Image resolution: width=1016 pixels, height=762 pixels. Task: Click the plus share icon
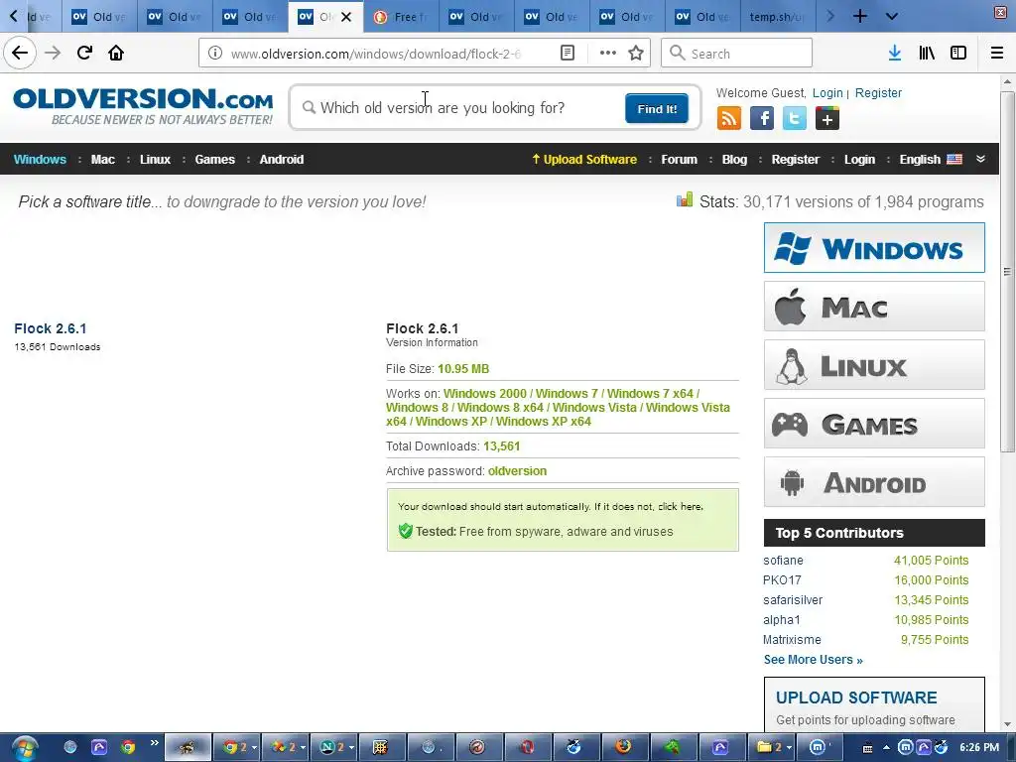coord(826,119)
